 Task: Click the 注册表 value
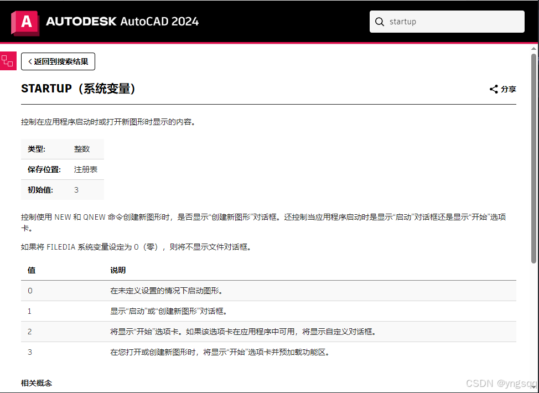point(86,169)
